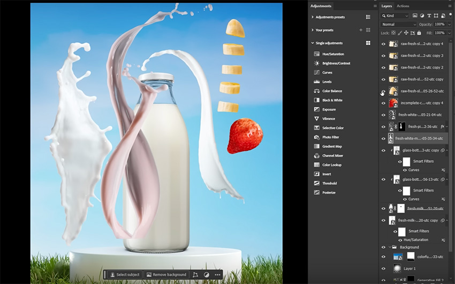The width and height of the screenshot is (455, 284).
Task: Lock image pixels with brush icon
Action: (400, 33)
